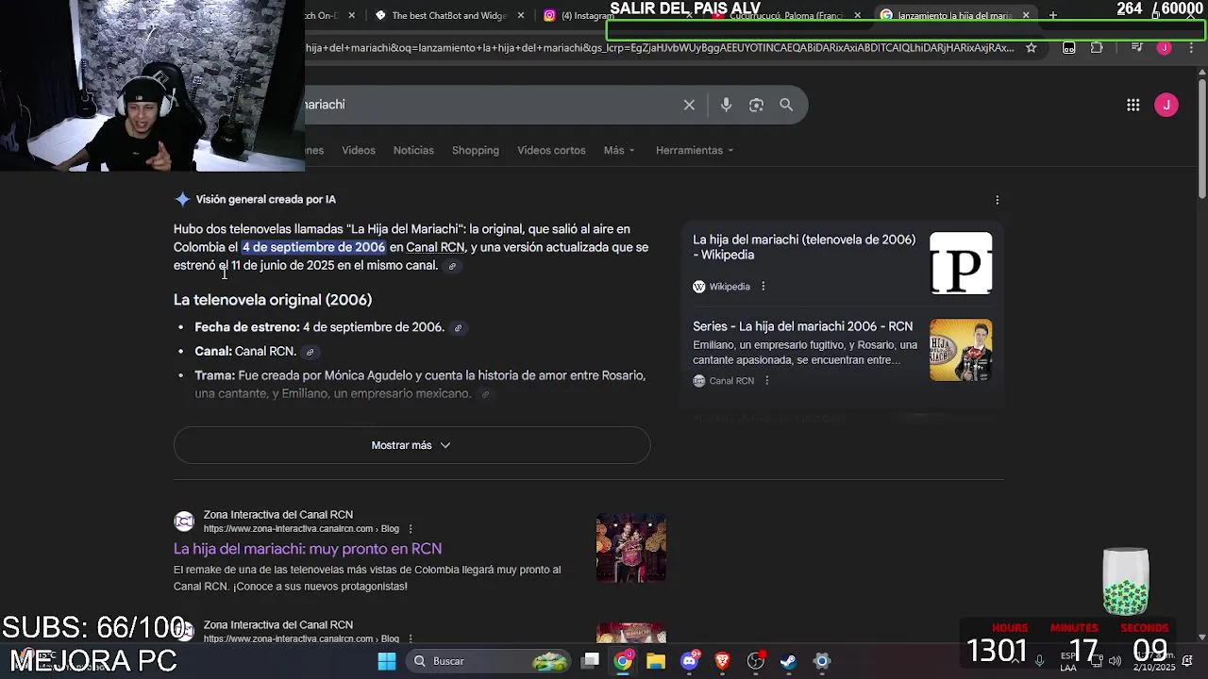Open source link beside Canal RCN bullet

click(x=310, y=352)
